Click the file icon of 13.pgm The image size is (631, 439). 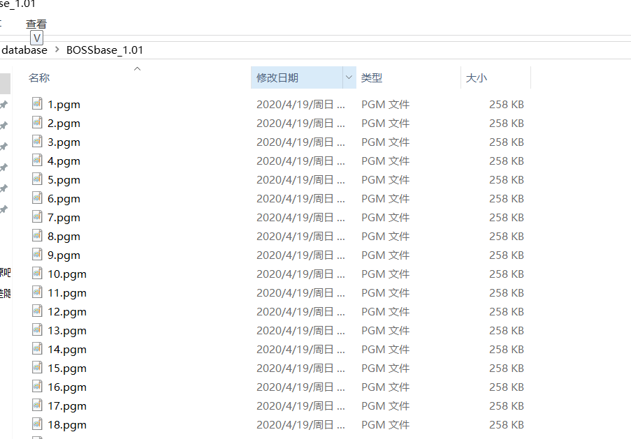tap(37, 330)
